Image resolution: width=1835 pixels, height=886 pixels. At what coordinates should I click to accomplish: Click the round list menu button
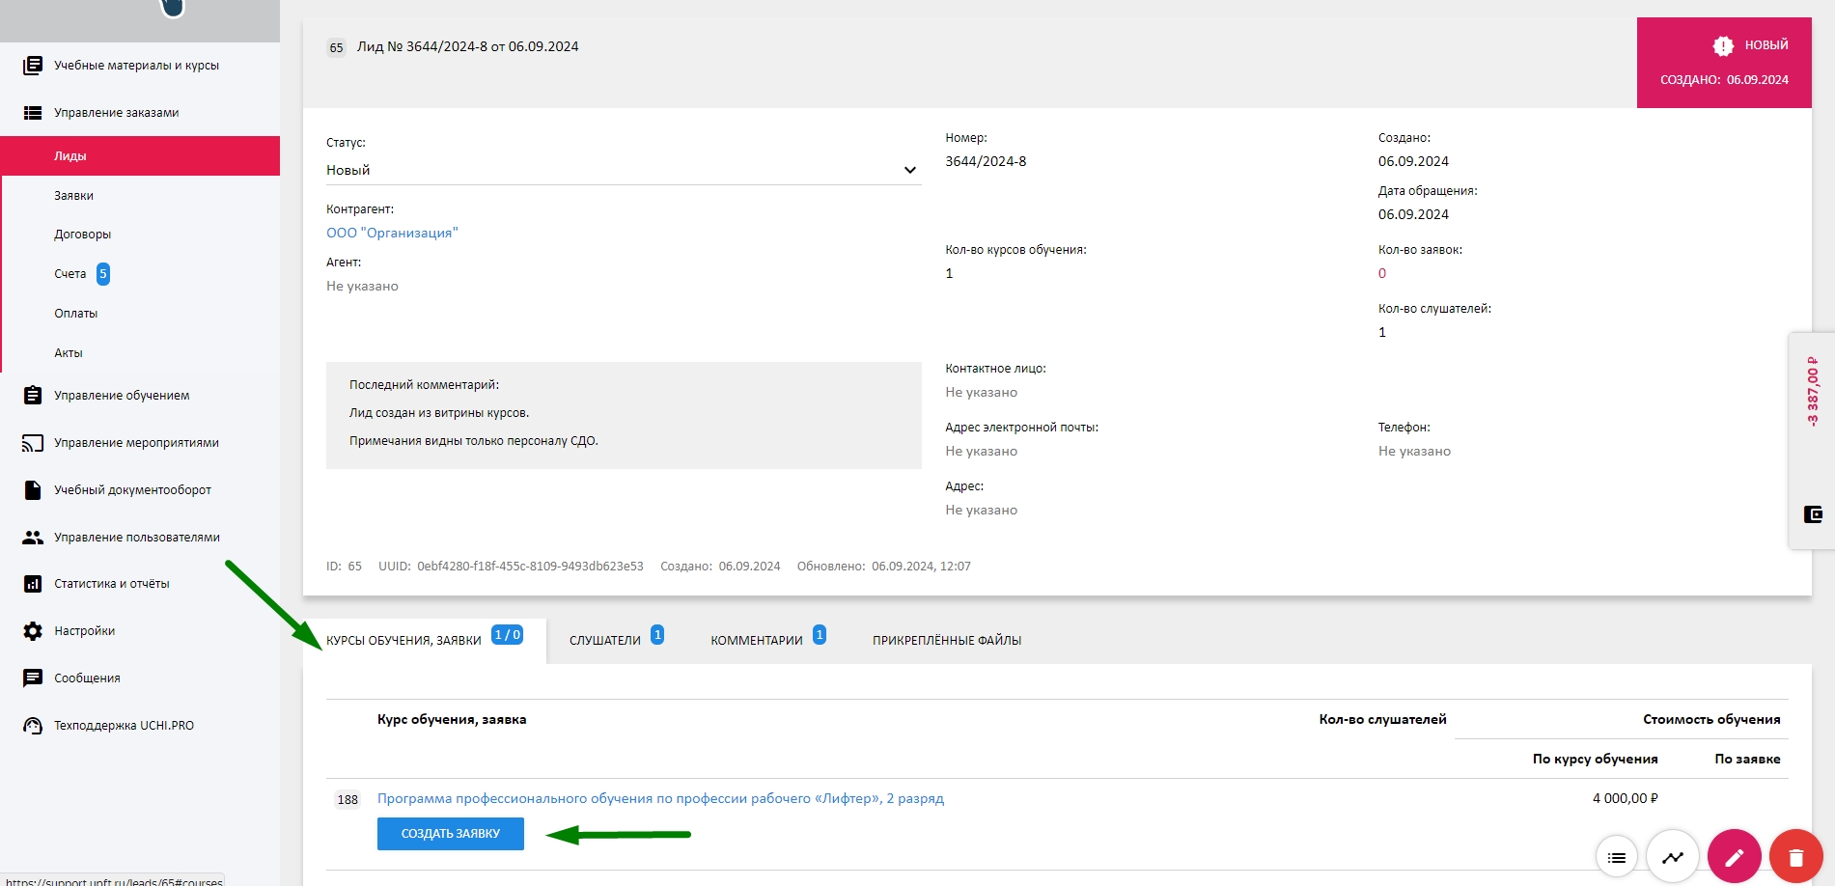tap(1617, 857)
